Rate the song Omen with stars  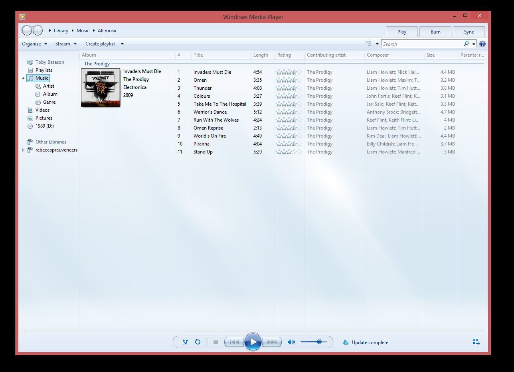[x=289, y=80]
